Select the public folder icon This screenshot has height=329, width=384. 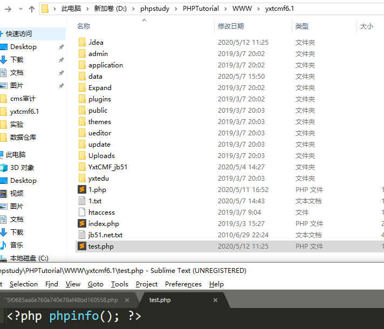click(83, 110)
